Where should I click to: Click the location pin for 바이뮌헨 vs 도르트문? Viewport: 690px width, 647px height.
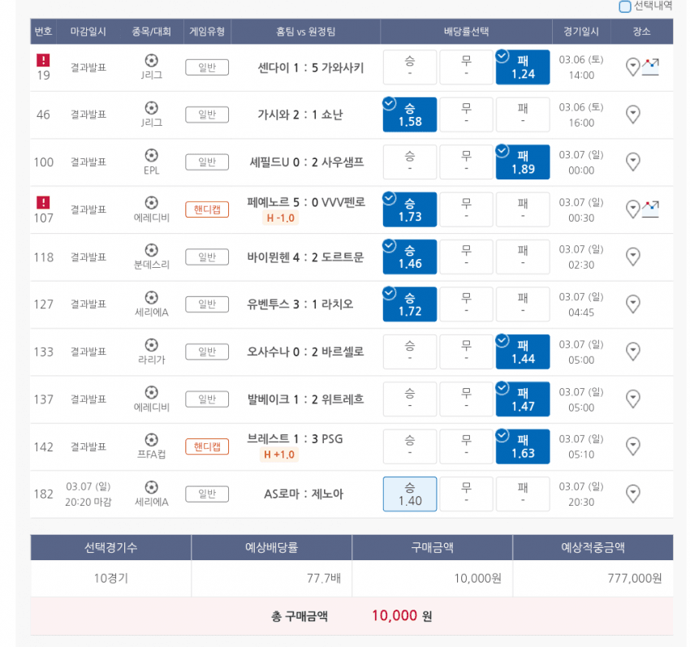point(633,257)
